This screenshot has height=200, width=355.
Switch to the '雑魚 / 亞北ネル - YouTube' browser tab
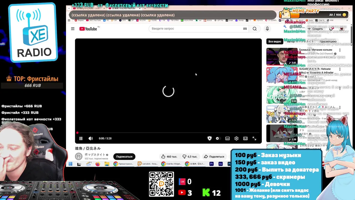click(x=125, y=8)
